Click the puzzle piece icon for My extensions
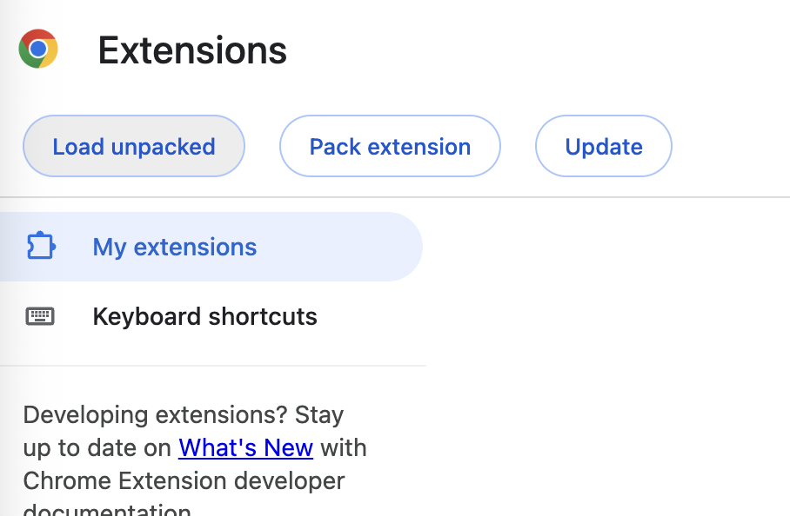 [41, 247]
